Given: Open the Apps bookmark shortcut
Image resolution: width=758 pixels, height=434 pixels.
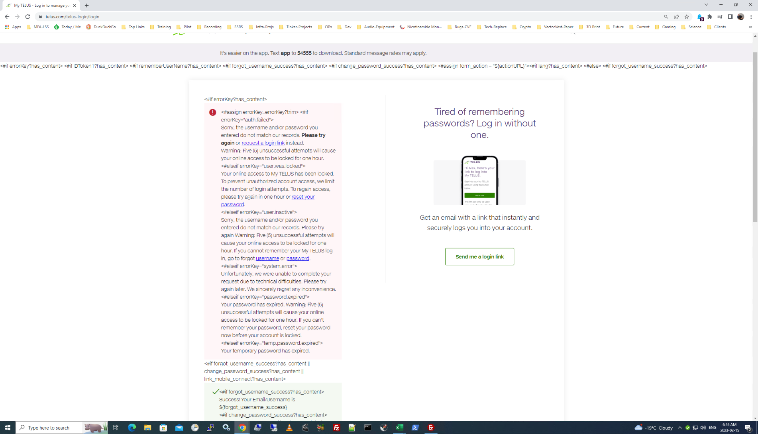Looking at the screenshot, I should [x=13, y=27].
